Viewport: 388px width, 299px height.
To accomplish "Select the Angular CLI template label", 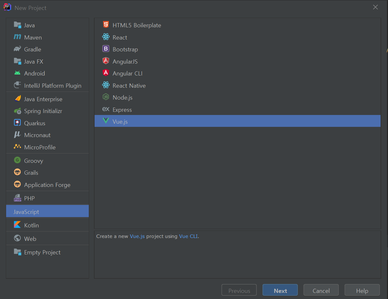I will point(127,73).
